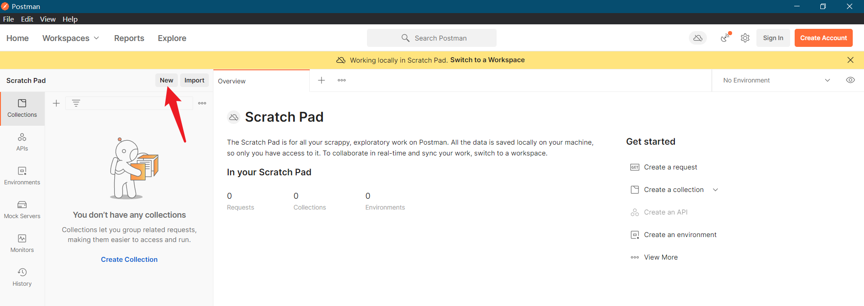Viewport: 864px width, 306px height.
Task: Expand the Workspaces dropdown
Action: pyautogui.click(x=71, y=38)
